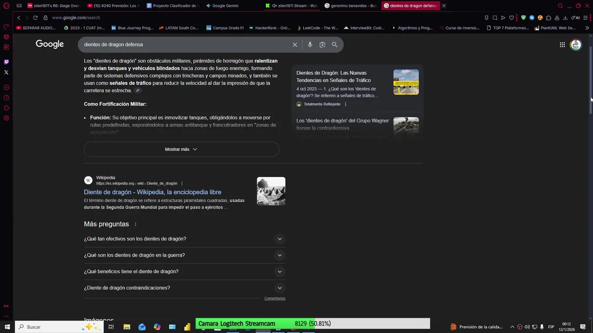The width and height of the screenshot is (593, 333).
Task: Pin the page with pin icon
Action: (486, 18)
